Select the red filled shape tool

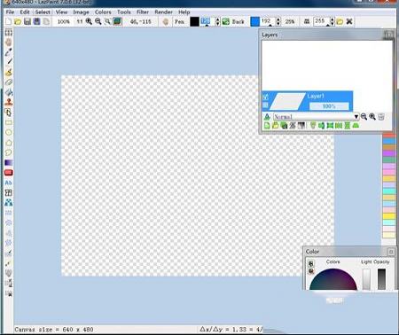pos(9,173)
